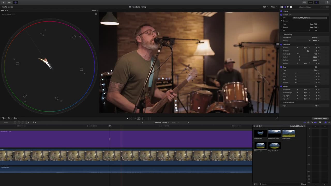Click Save Effects Preset button
This screenshot has height=186, width=331.
coord(320,118)
